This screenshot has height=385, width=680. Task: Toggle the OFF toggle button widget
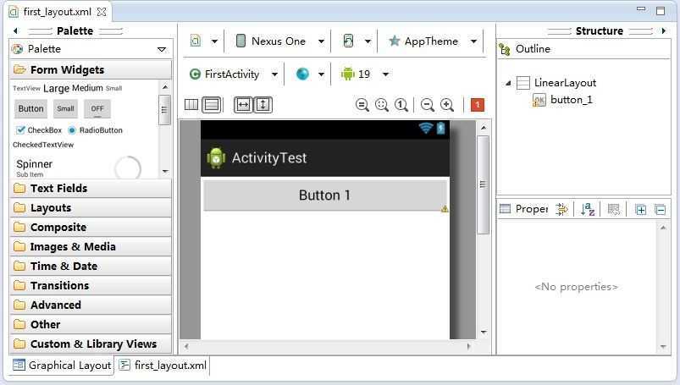pos(97,108)
